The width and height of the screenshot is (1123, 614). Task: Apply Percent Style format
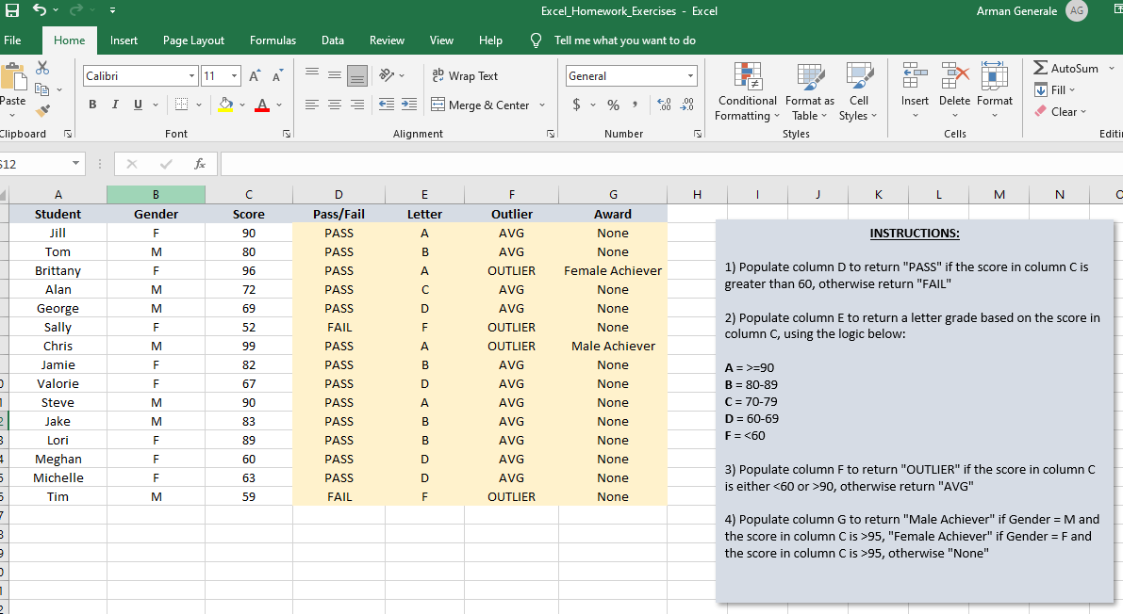(x=613, y=105)
